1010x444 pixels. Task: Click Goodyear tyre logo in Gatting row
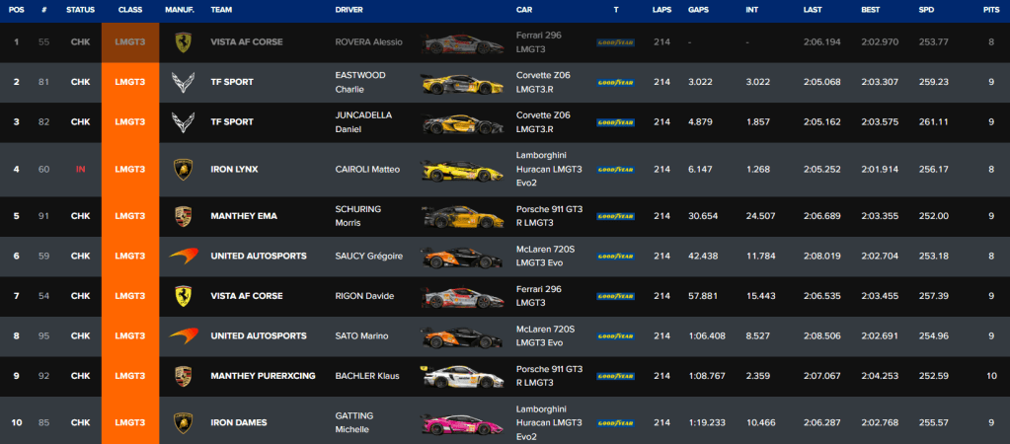point(615,422)
